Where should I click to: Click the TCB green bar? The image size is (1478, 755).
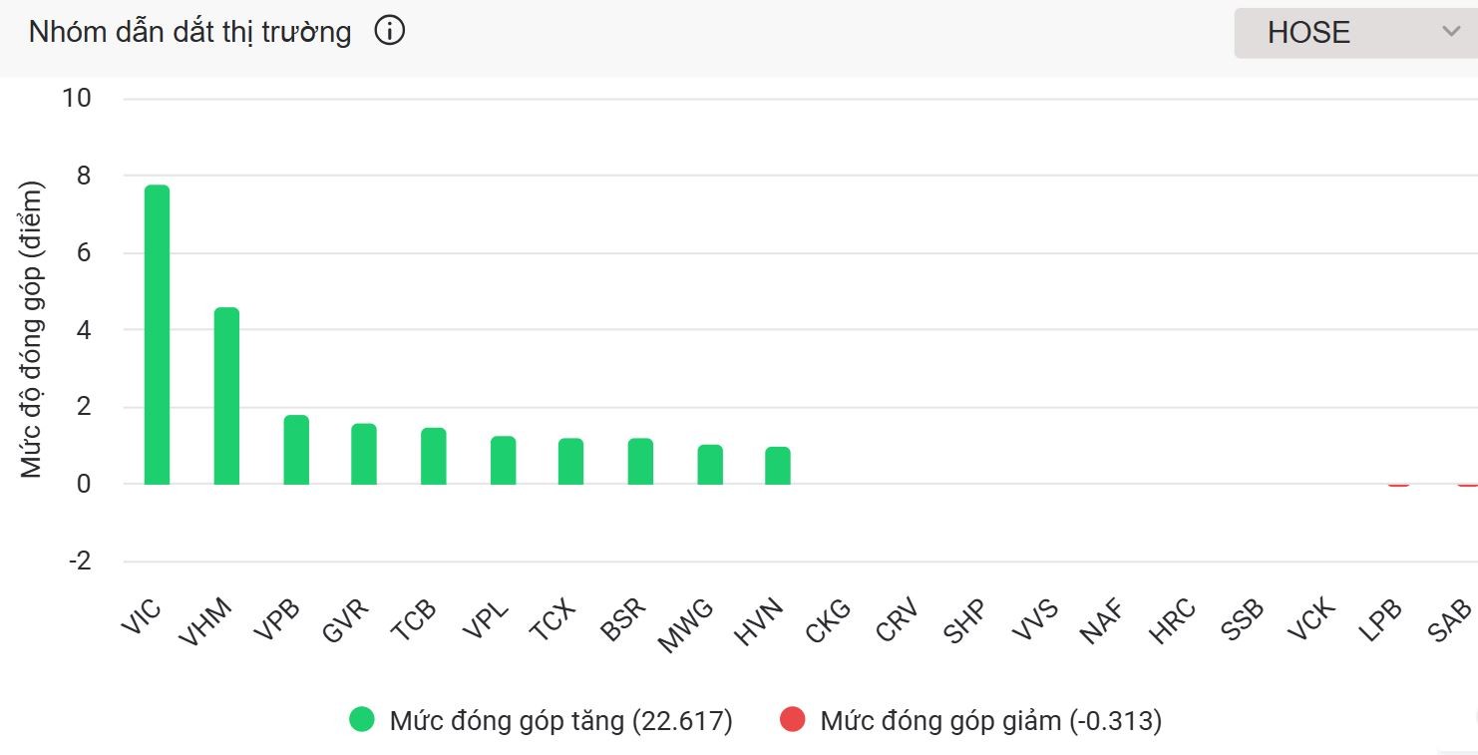tap(433, 456)
